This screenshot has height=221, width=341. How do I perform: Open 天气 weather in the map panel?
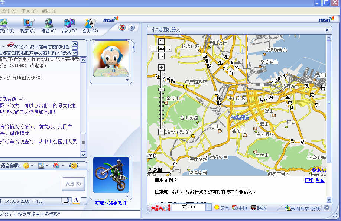pos(222,208)
